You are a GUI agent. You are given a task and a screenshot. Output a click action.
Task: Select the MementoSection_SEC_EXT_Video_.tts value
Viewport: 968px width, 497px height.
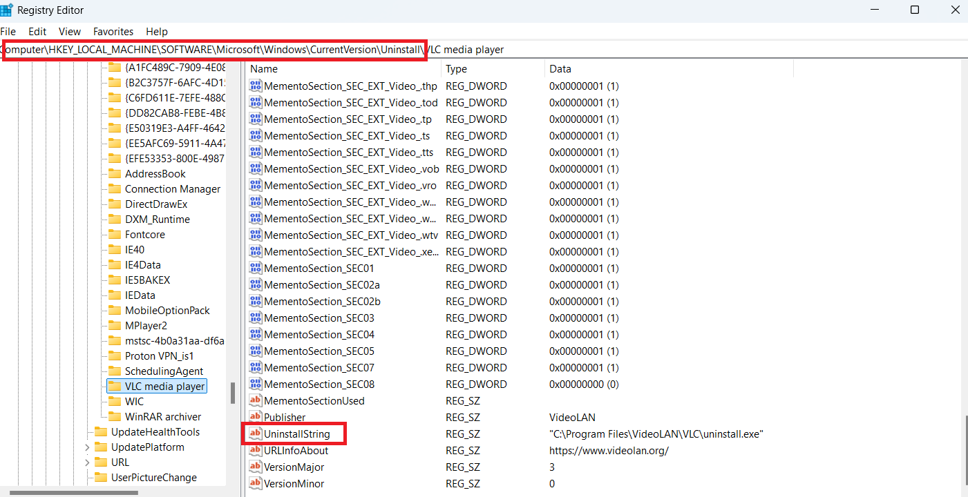[349, 153]
